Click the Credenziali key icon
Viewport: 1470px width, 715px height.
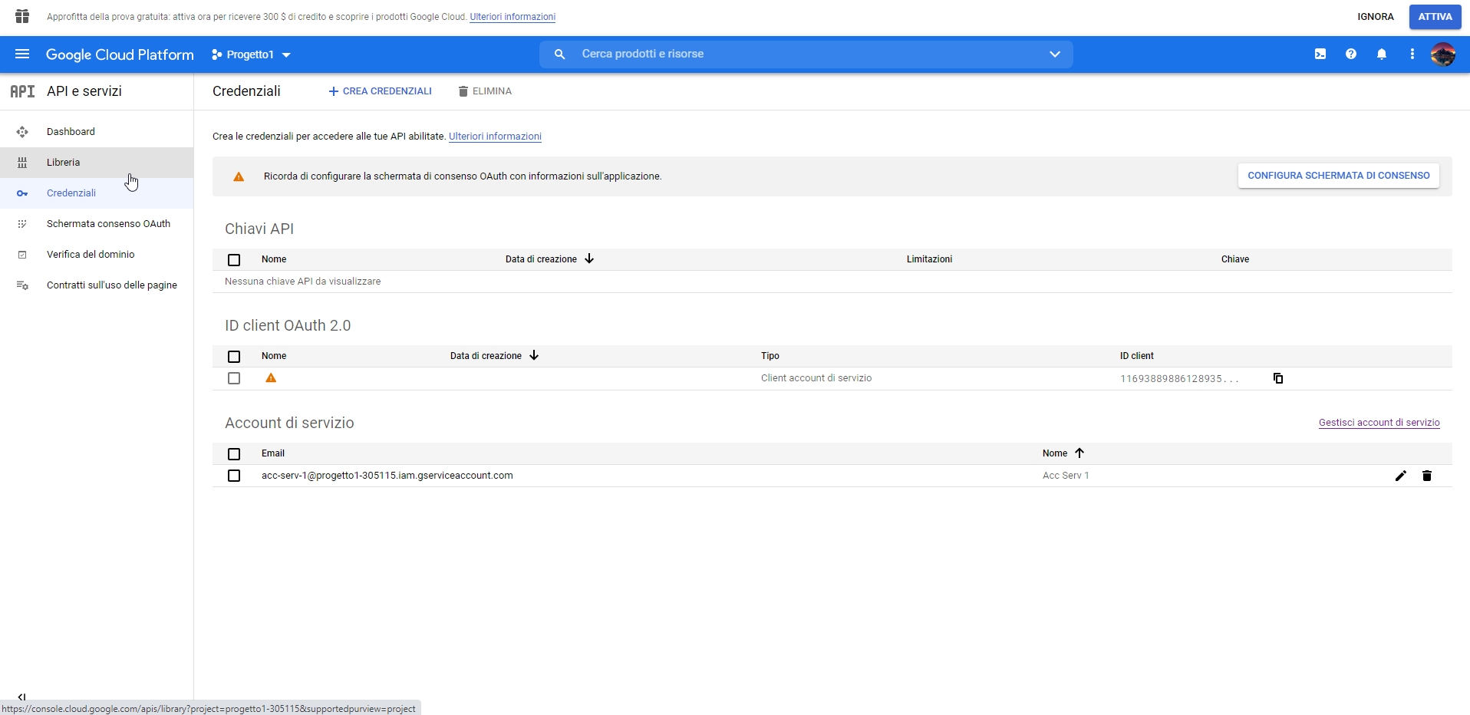coord(22,193)
